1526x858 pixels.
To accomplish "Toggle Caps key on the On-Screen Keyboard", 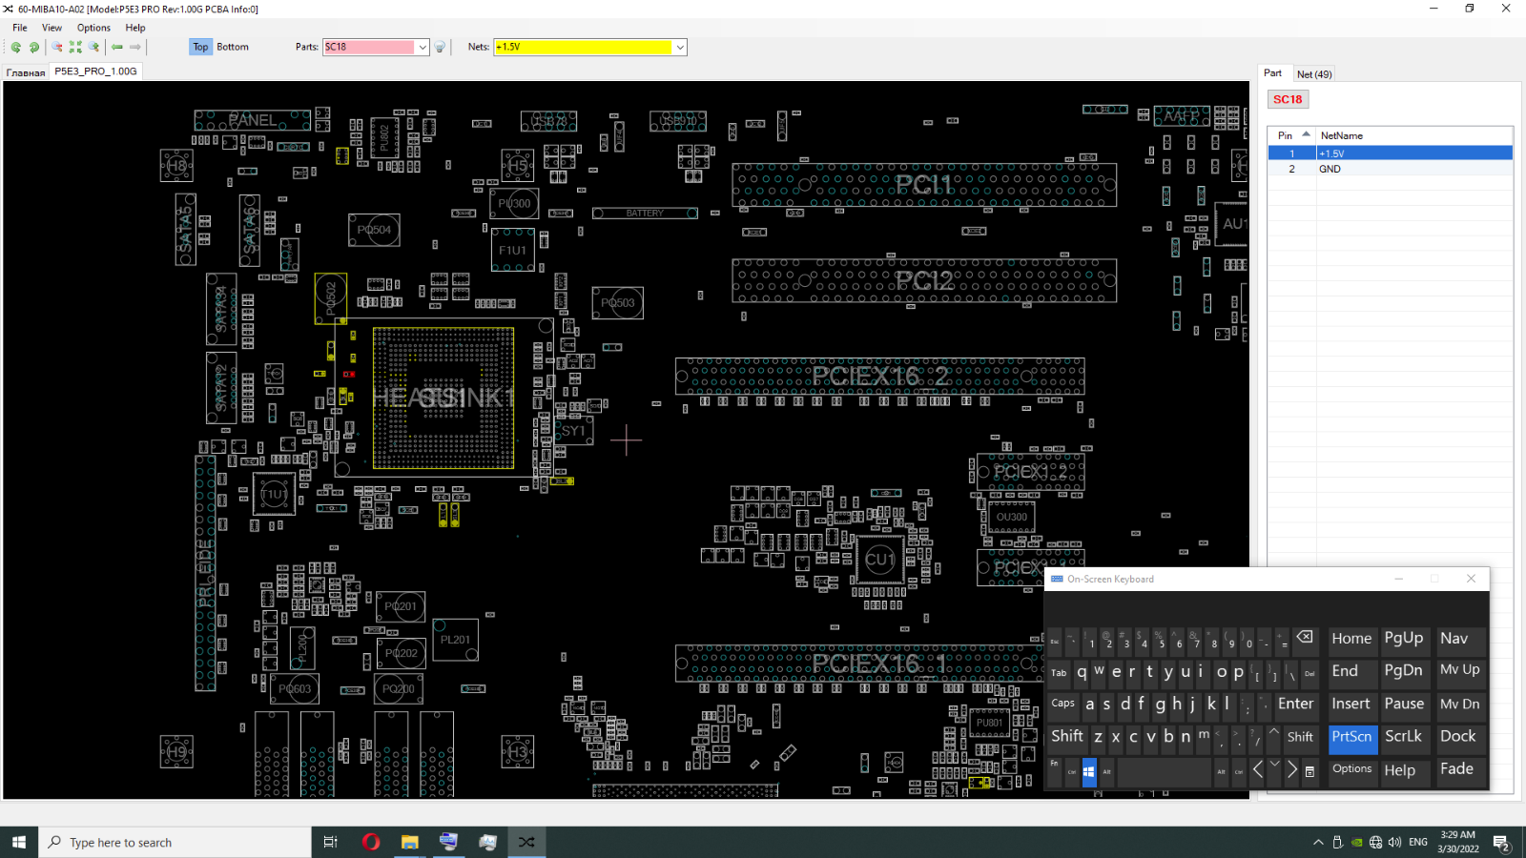I will tap(1062, 704).
